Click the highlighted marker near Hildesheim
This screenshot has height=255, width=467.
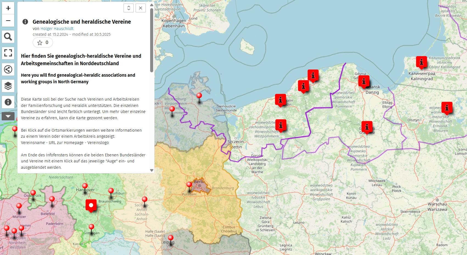click(x=91, y=205)
